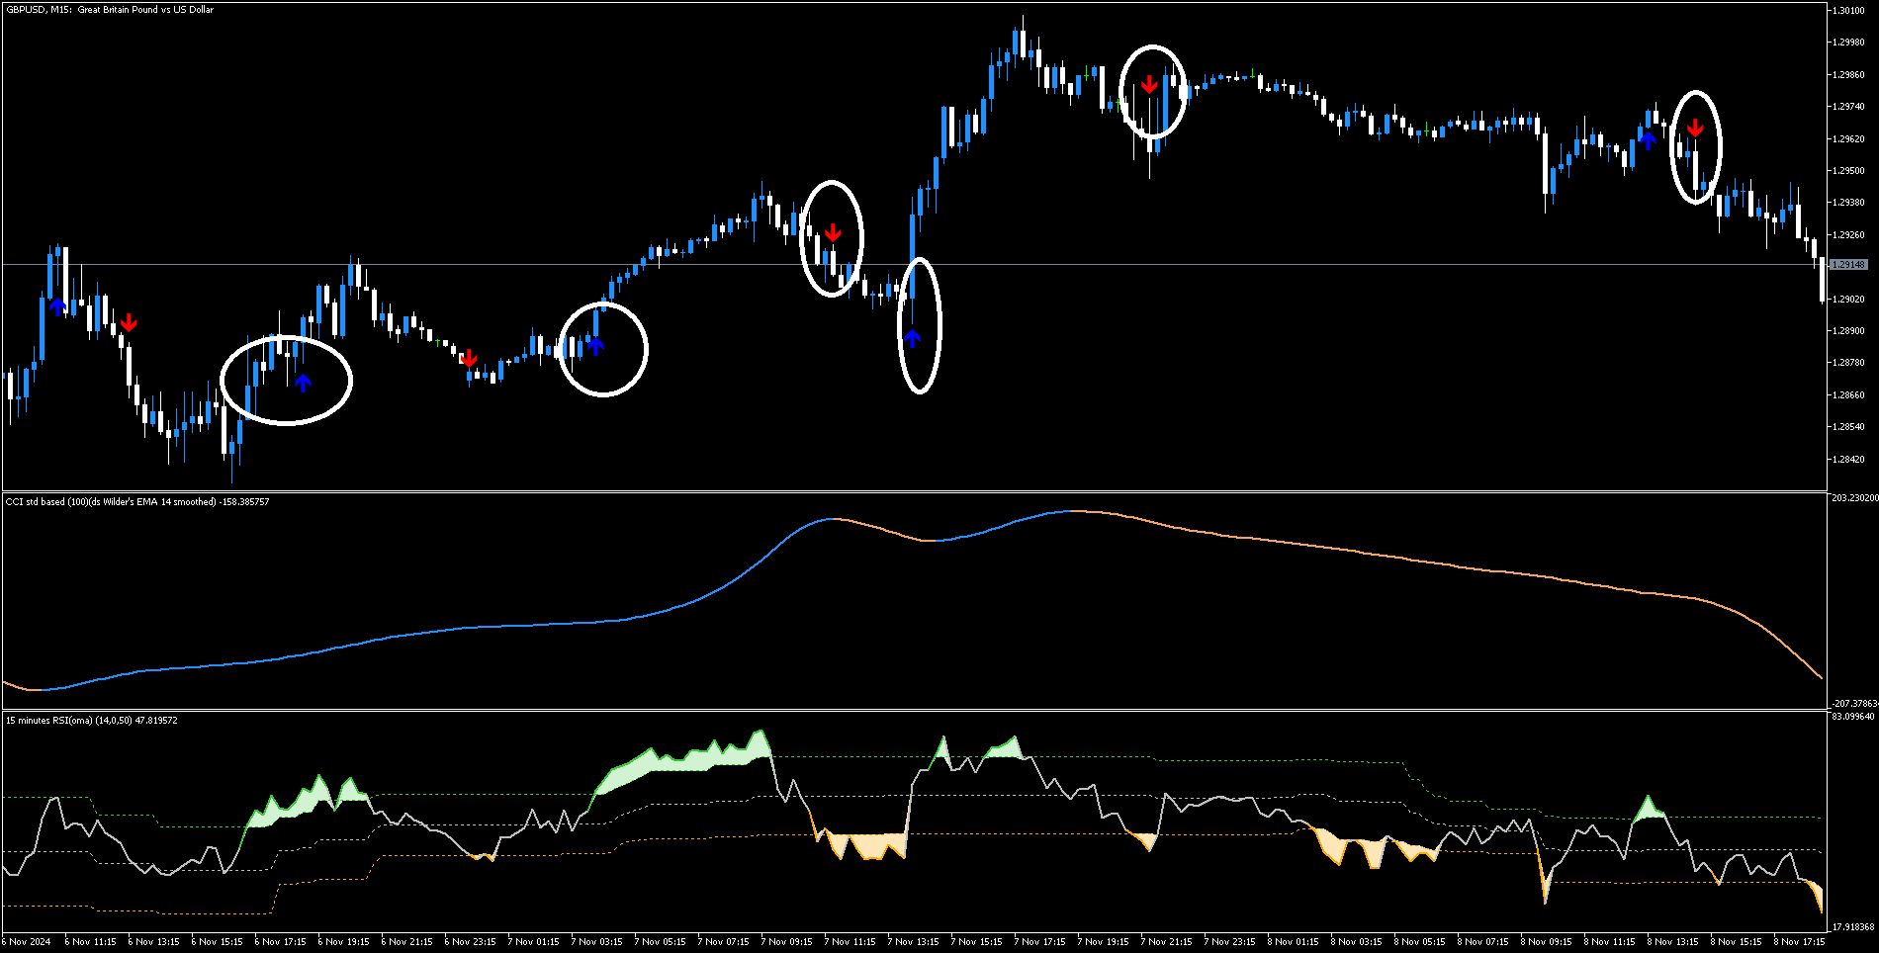Screen dimensions: 1879x953
Task: Click the blue up arrow inside the leftmost wide ellipse
Action: tap(303, 382)
